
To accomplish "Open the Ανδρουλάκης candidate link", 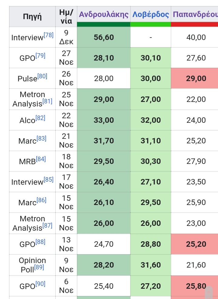I will point(104,15).
